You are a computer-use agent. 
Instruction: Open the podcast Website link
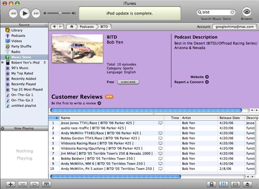point(199,77)
